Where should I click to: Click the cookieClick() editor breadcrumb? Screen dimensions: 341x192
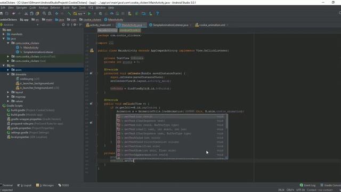130,30
